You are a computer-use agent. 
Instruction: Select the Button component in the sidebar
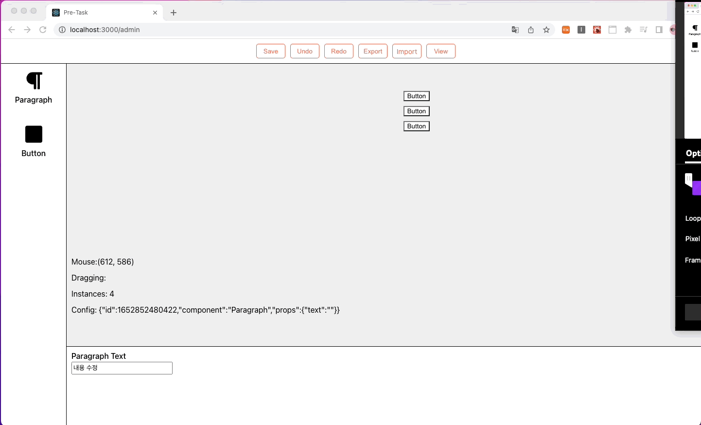tap(34, 141)
